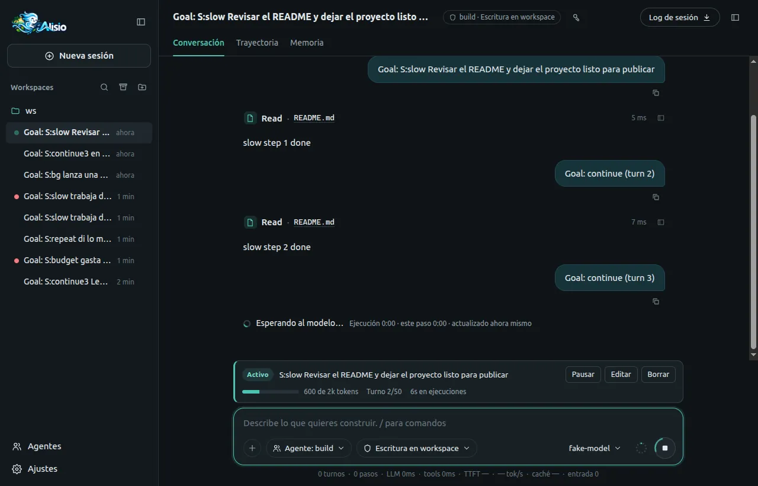Open the 'Escritura en workspace' permission dropdown
This screenshot has width=758, height=486.
click(x=416, y=448)
